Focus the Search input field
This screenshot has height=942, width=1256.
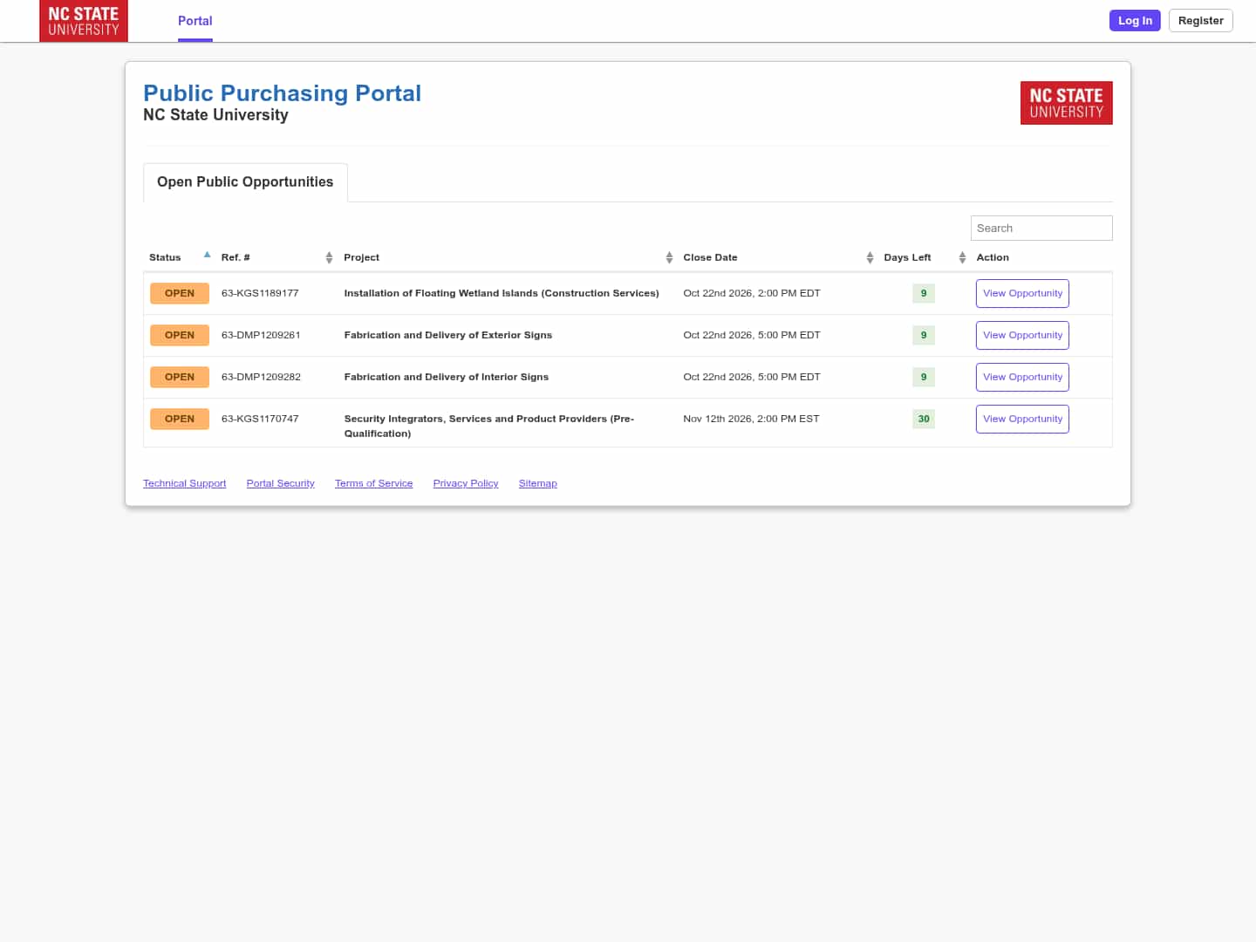click(x=1041, y=228)
